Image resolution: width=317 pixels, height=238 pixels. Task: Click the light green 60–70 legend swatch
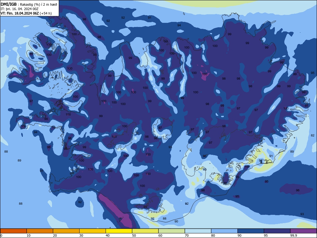click(x=171, y=231)
